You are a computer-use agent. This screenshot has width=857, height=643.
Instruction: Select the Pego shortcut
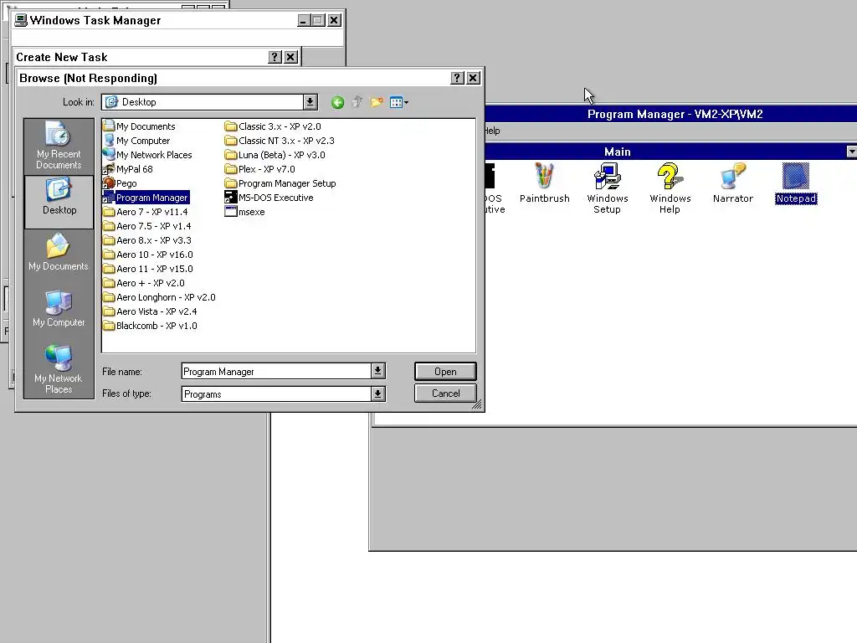point(120,183)
